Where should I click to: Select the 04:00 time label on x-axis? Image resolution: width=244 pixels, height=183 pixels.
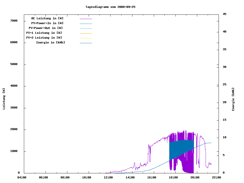tap(22, 177)
